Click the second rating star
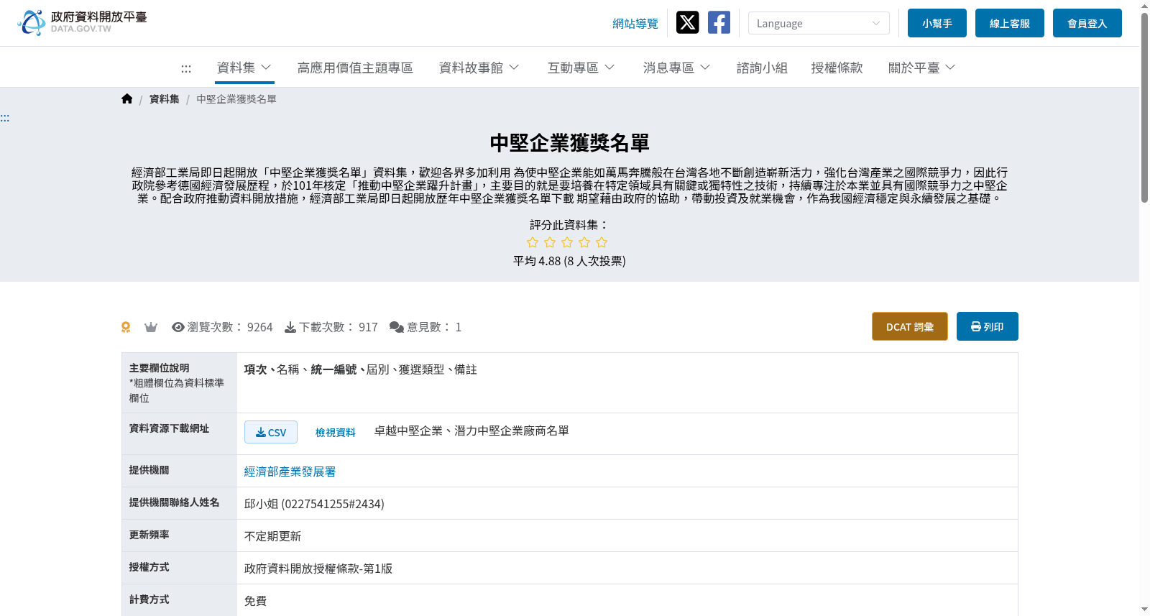The image size is (1150, 616). click(550, 243)
